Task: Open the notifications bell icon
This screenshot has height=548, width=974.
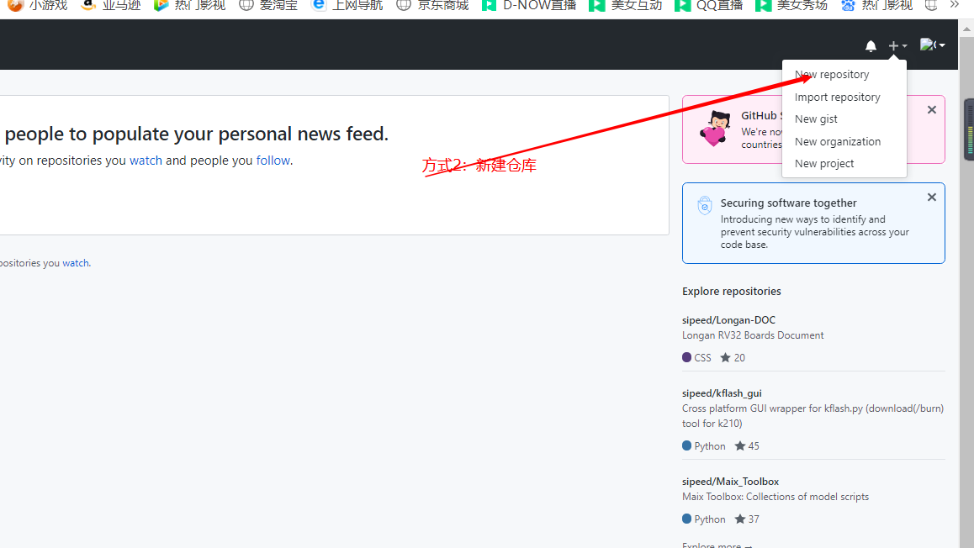Action: [871, 45]
